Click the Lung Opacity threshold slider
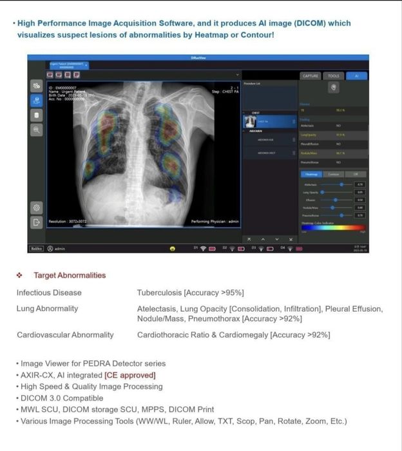Viewport: 402px width, 451px height. [x=336, y=192]
